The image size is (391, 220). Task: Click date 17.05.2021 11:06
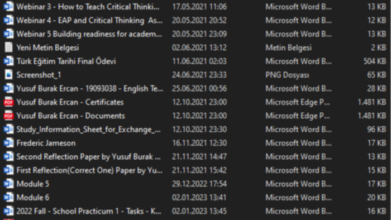[199, 7]
